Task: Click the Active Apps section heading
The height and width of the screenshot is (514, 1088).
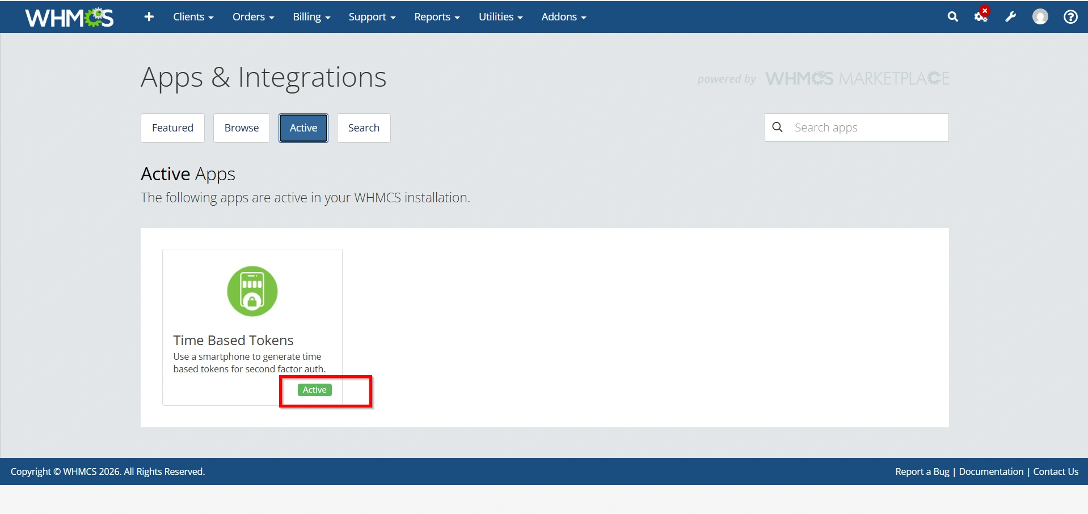Action: pos(188,174)
